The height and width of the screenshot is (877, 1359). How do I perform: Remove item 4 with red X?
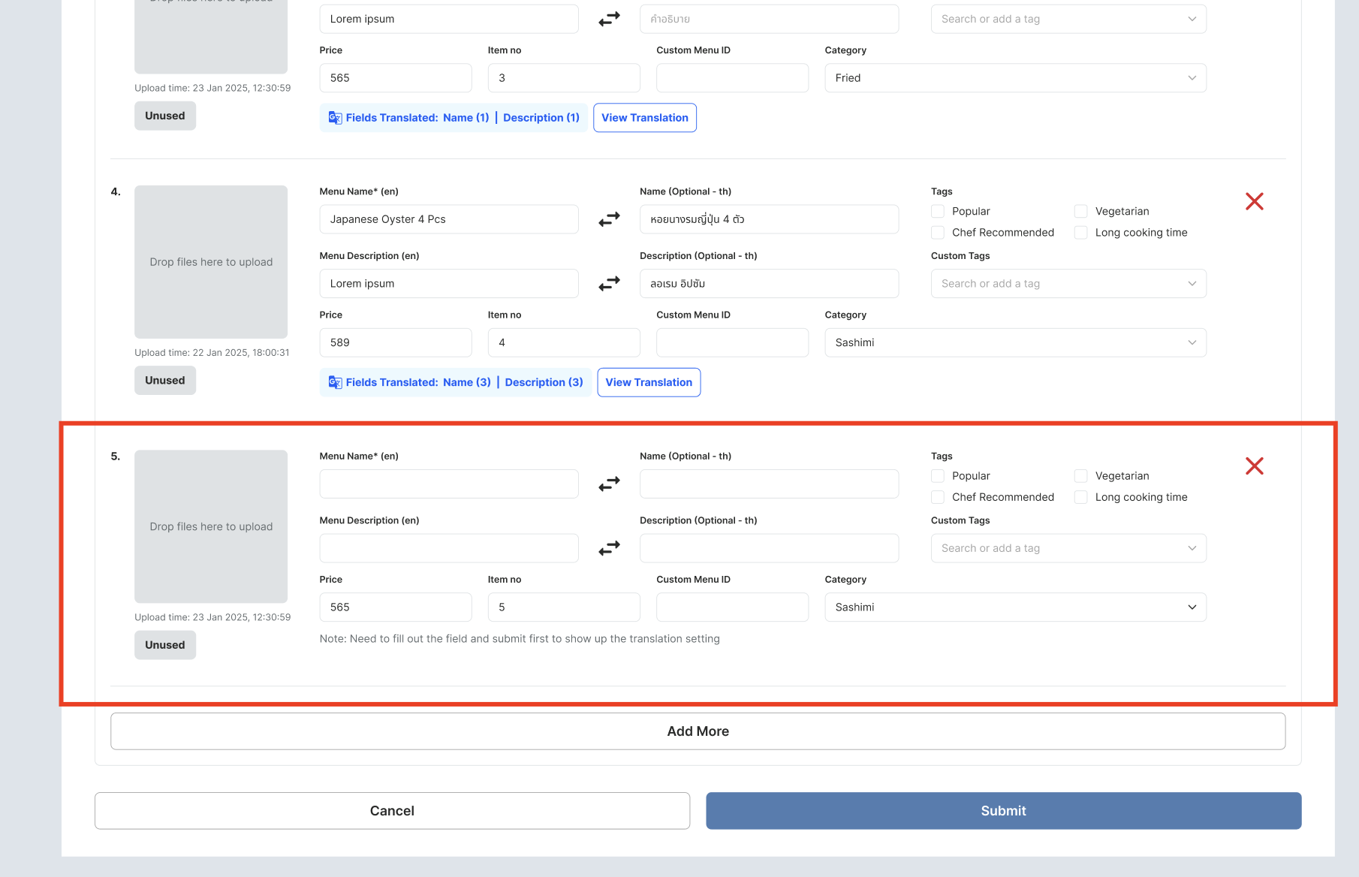[1254, 201]
